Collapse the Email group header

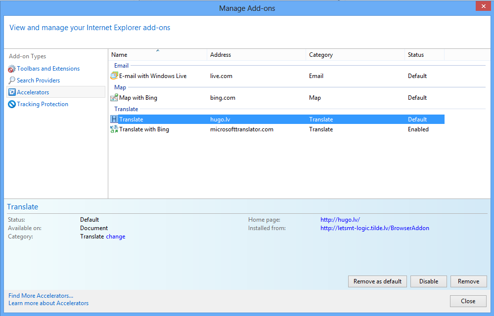pyautogui.click(x=121, y=65)
